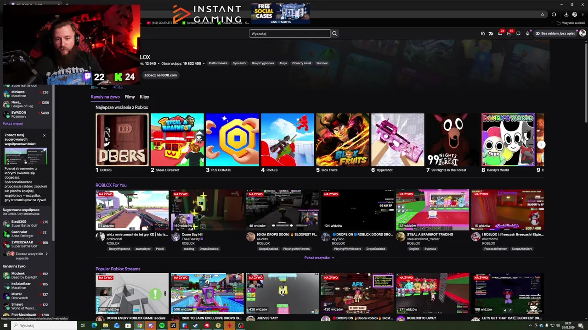Viewport: 588px width, 330px height.
Task: Open the user avatar menu on Twitch
Action: click(x=582, y=33)
